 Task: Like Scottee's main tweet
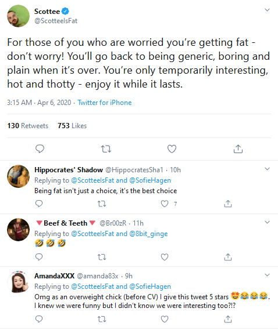click(172, 149)
